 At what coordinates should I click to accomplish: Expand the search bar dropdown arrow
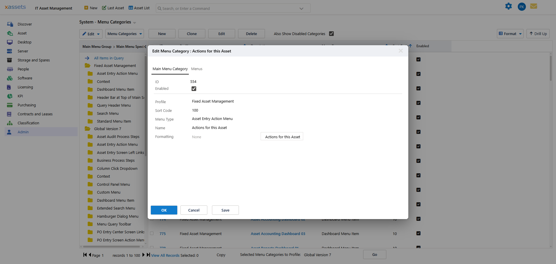[301, 8]
